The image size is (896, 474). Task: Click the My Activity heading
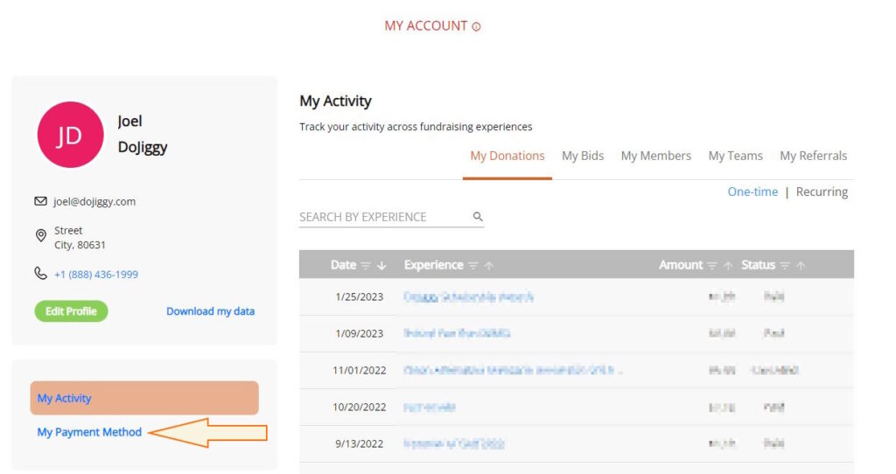click(335, 101)
